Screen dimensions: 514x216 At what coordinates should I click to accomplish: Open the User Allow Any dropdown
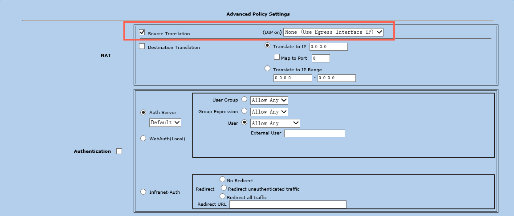tap(275, 123)
